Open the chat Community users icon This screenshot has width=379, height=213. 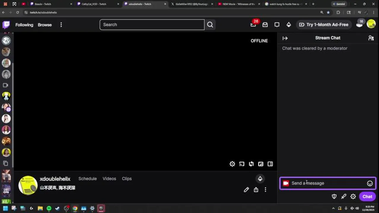coord(371,38)
